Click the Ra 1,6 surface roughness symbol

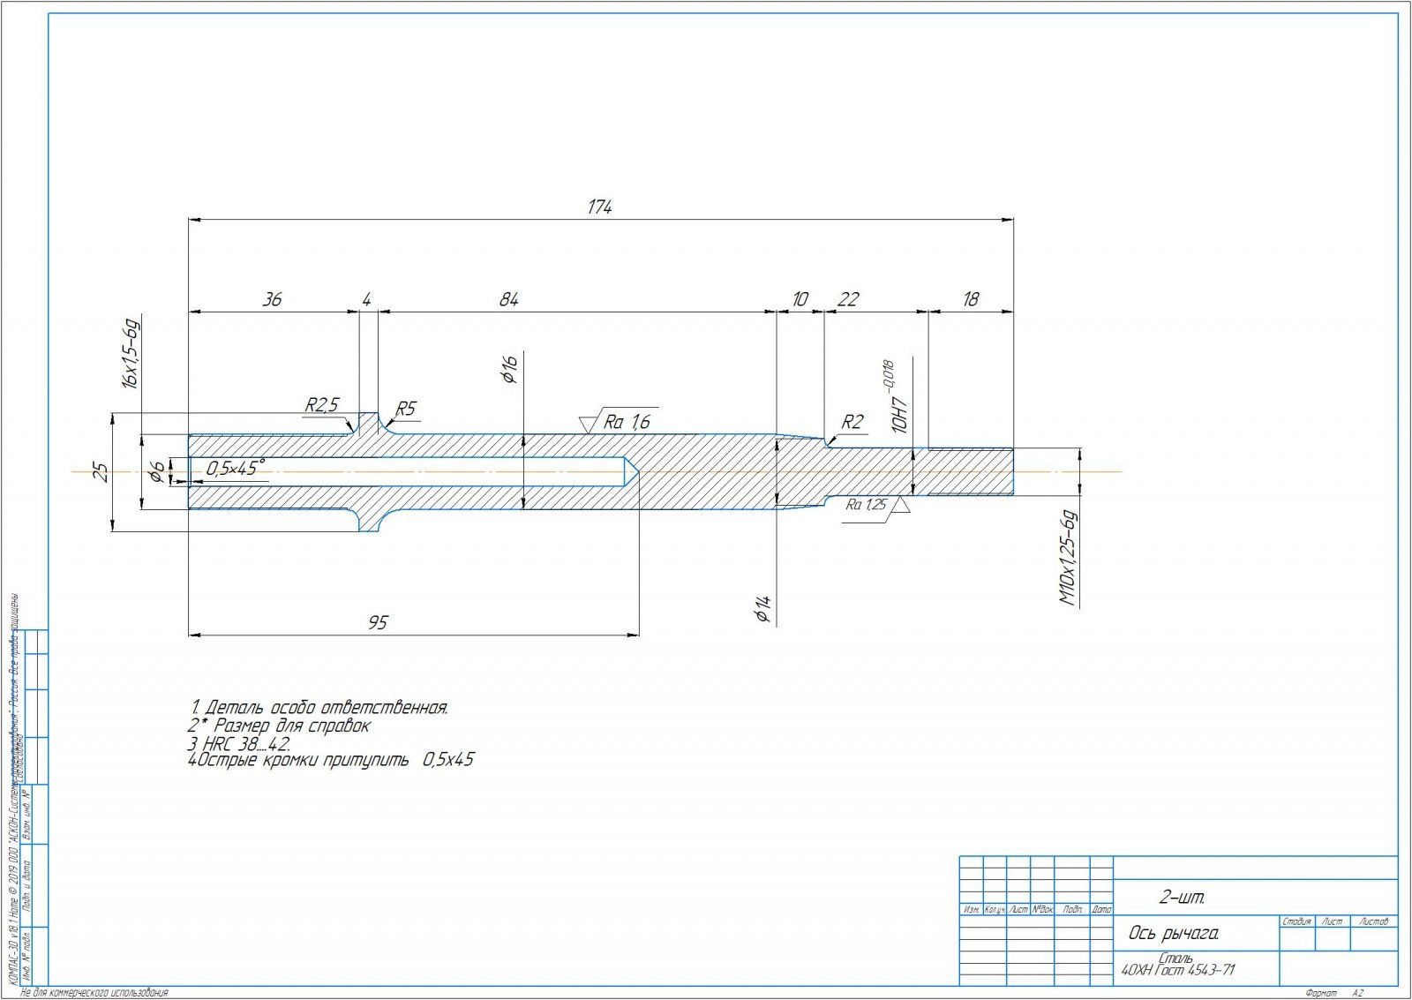coord(626,422)
